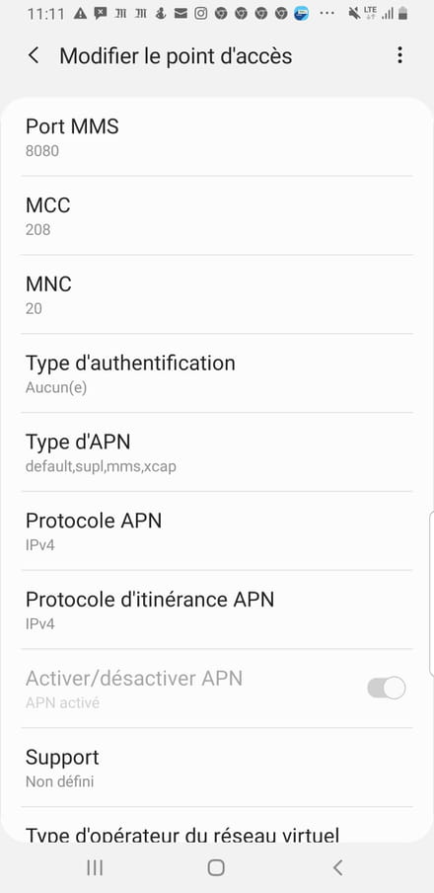The height and width of the screenshot is (893, 434).
Task: Tap the Android home button
Action: click(x=216, y=867)
